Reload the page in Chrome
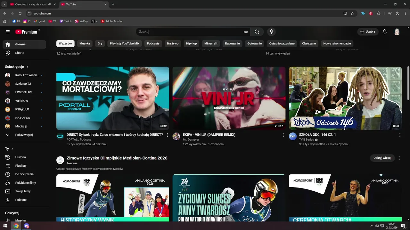Image resolution: width=410 pixels, height=230 pixels. click(x=20, y=13)
